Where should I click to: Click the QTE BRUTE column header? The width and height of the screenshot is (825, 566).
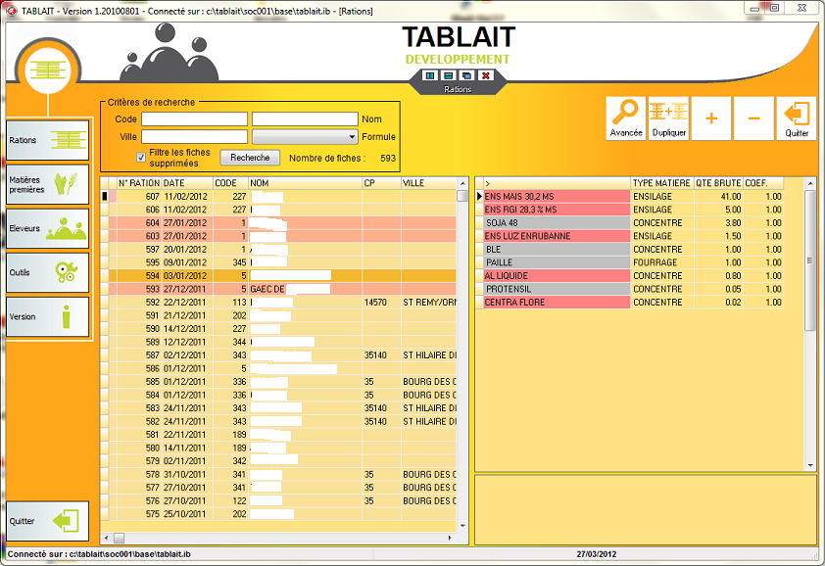718,183
